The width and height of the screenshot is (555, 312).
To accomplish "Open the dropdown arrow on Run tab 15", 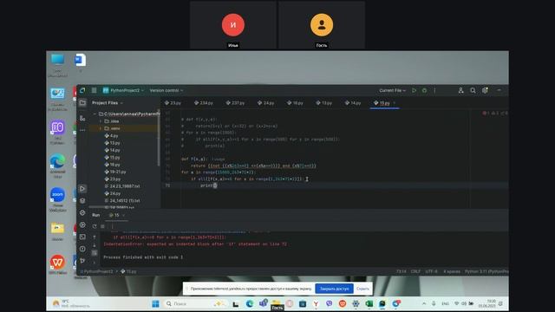I will (123, 216).
